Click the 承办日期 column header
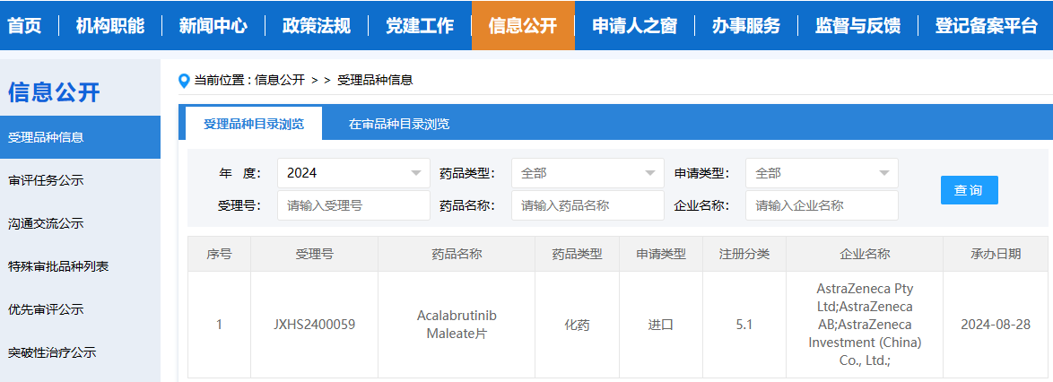This screenshot has height=382, width=1053. [996, 255]
